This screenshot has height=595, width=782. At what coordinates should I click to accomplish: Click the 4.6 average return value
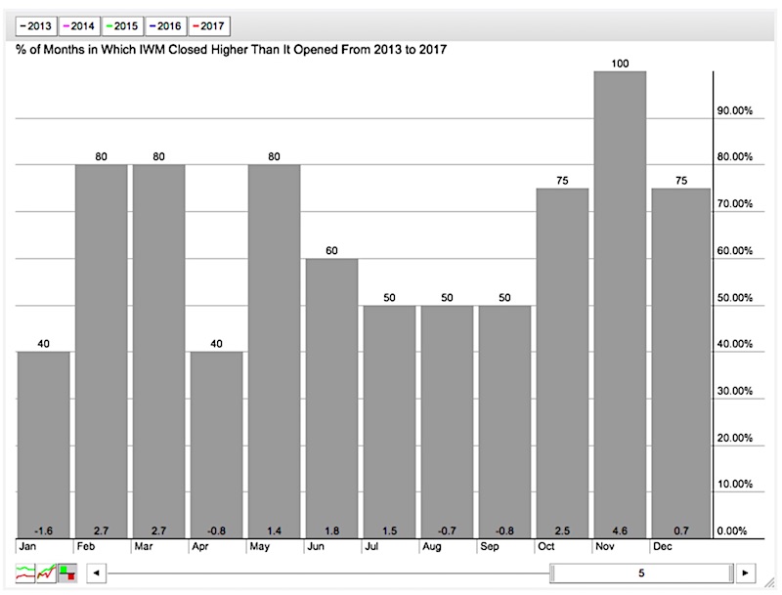(x=620, y=531)
